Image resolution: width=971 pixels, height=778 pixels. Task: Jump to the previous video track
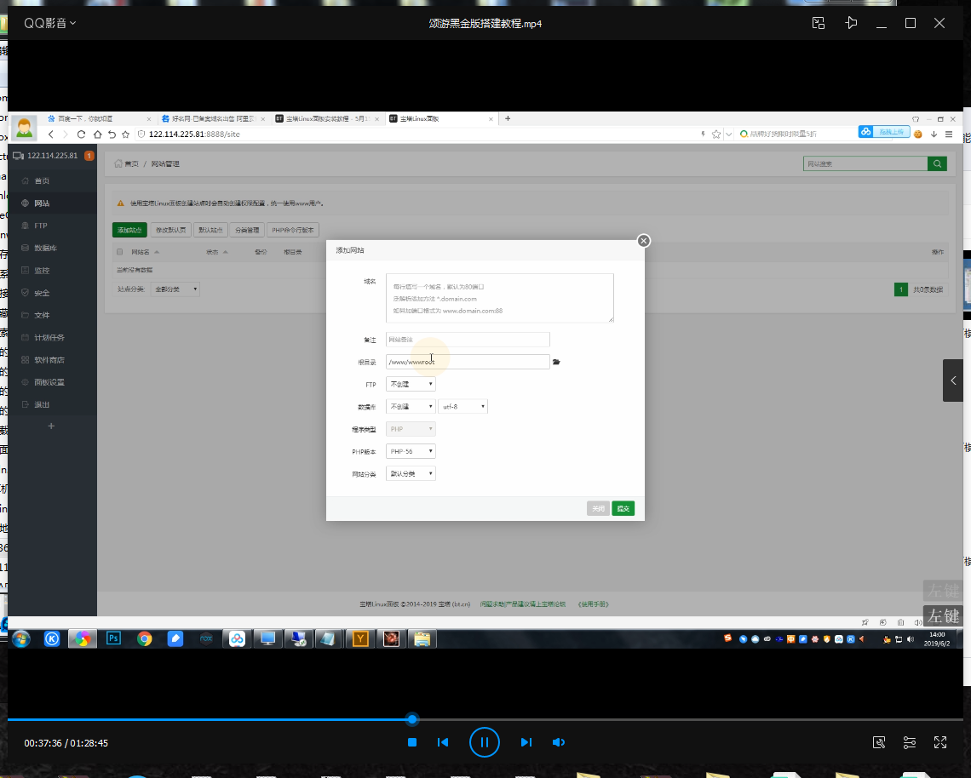coord(443,742)
